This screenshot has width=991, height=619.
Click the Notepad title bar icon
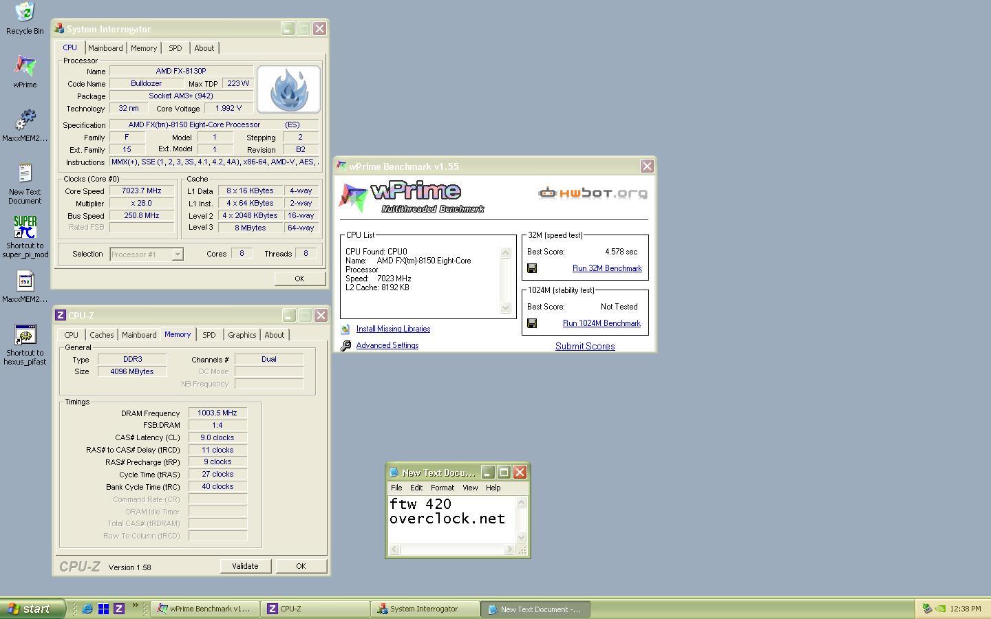click(394, 473)
